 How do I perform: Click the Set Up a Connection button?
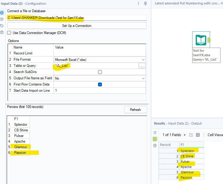77,26
